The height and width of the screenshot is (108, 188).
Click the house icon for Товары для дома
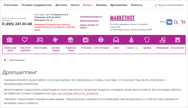(9, 40)
